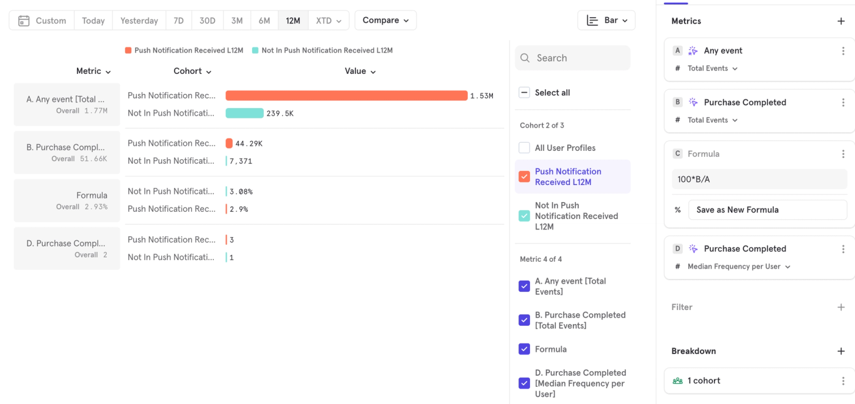The image size is (855, 404).
Task: Add a new metric with plus icon
Action: point(841,21)
